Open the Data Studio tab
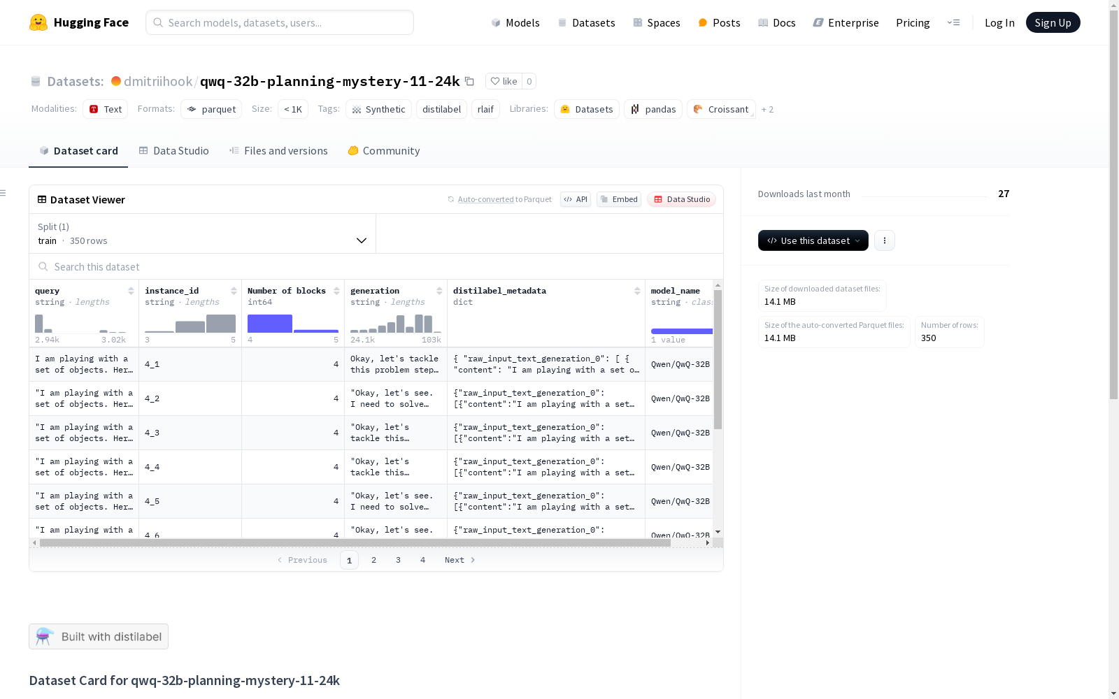The width and height of the screenshot is (1119, 699). pos(174,151)
